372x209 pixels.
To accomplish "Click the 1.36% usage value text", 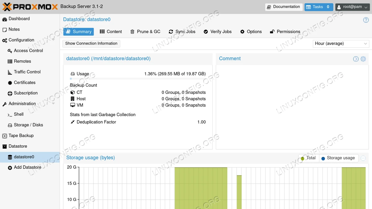I will coord(175,74).
